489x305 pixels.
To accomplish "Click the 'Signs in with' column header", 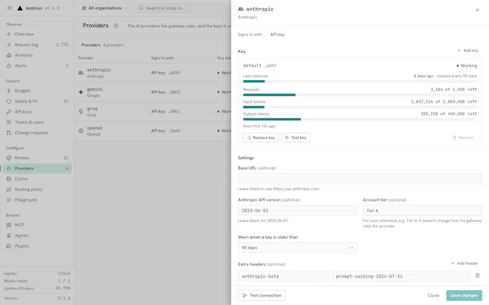I will tap(162, 58).
